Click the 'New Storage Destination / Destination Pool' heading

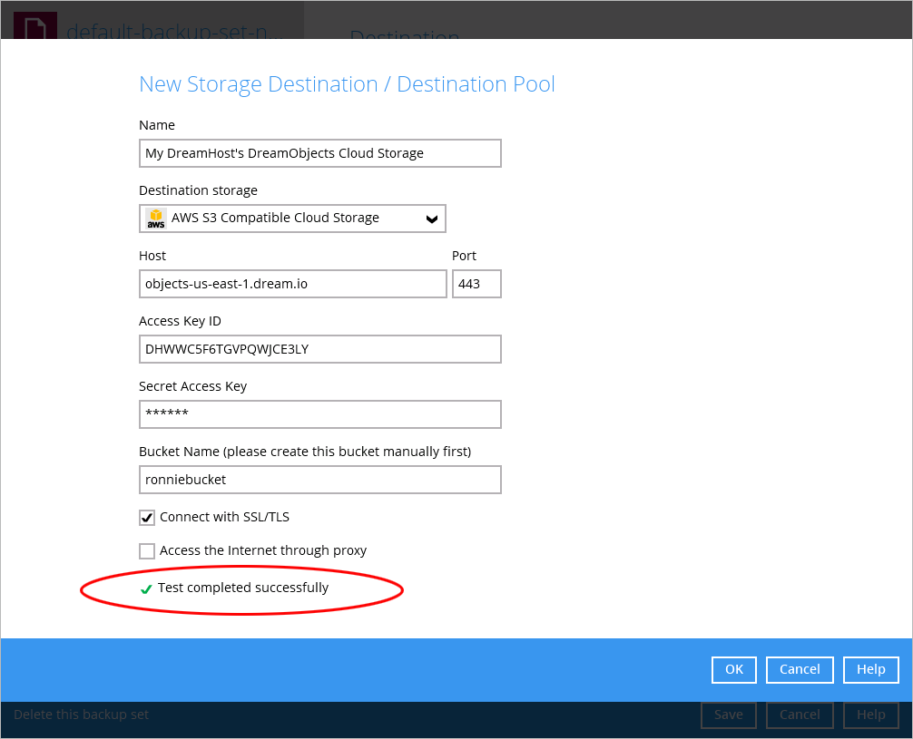(347, 84)
